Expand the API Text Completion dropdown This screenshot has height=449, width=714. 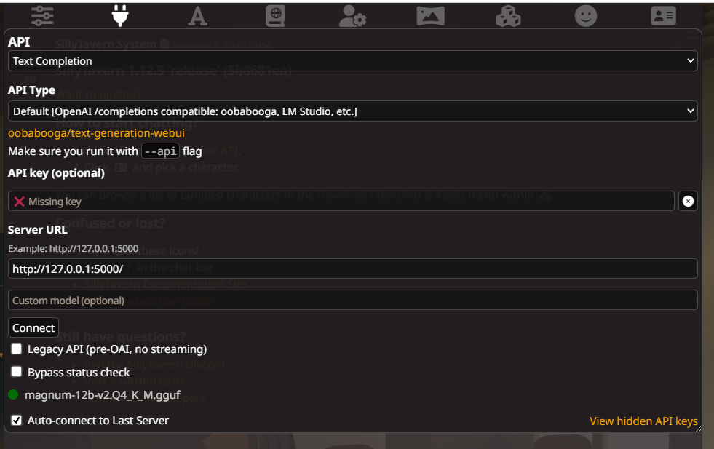click(x=353, y=60)
